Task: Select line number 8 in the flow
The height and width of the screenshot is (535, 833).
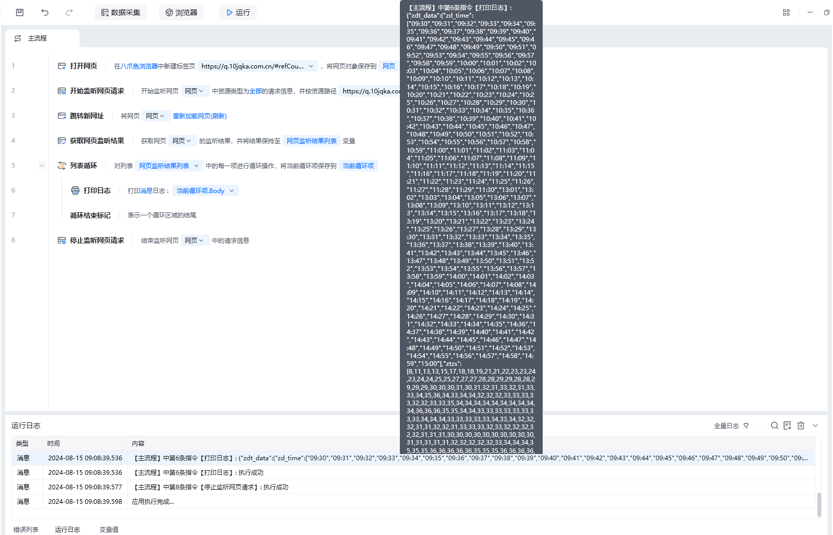Action: [x=14, y=240]
